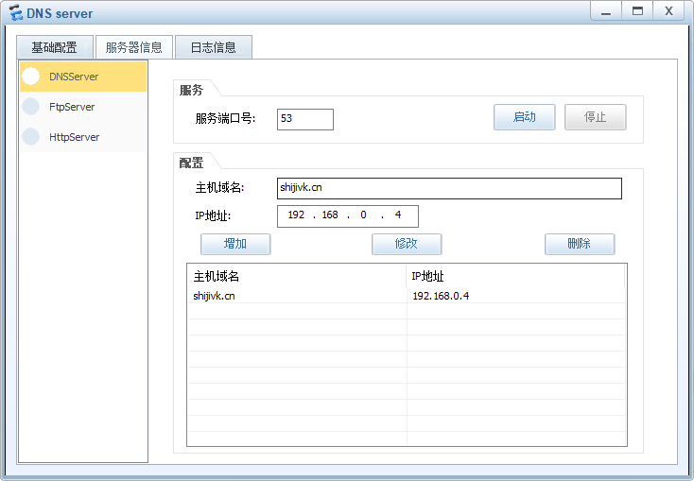Choose HttpServer from the server list
This screenshot has width=694, height=481.
tap(83, 137)
